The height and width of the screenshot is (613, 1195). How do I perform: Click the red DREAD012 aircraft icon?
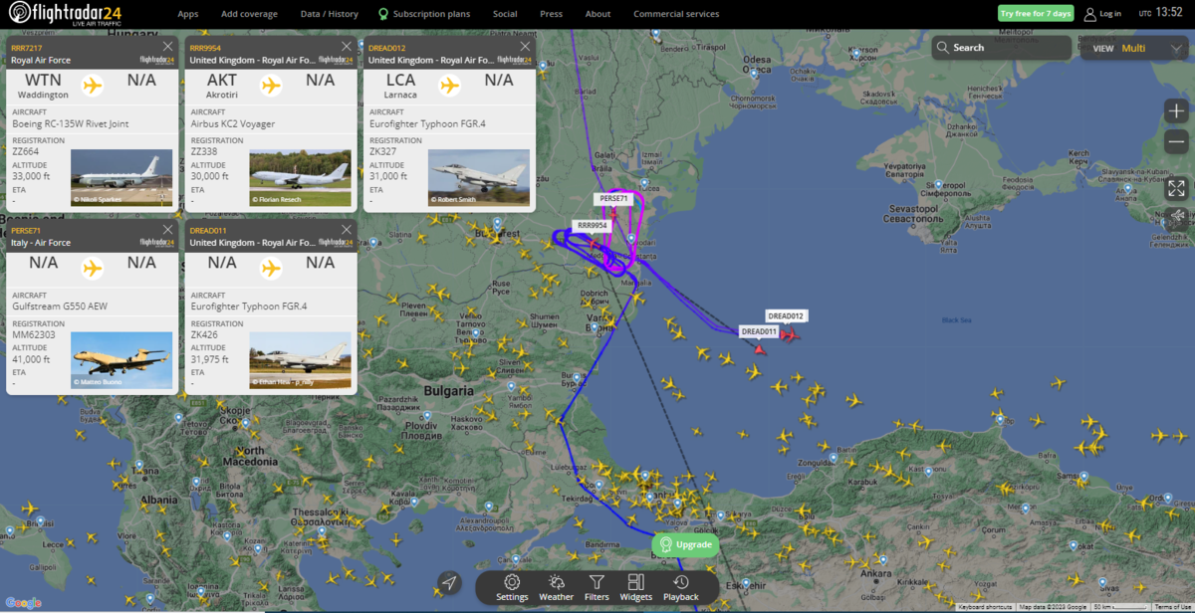(x=789, y=335)
